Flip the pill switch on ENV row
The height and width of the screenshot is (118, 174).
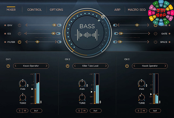[x=59, y=25]
